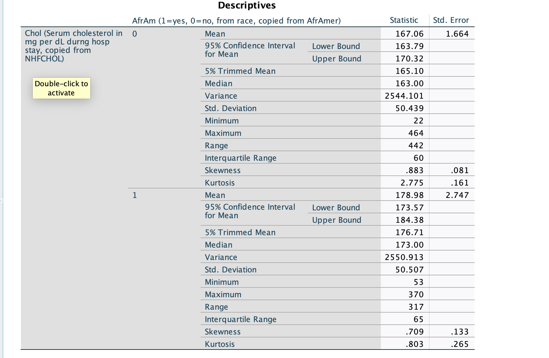This screenshot has height=358, width=549.
Task: Click the AfrAm variable label header
Action: pos(237,20)
